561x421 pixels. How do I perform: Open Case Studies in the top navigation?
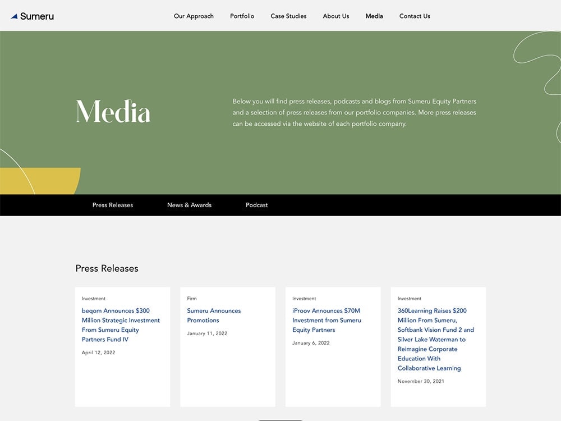pos(288,16)
